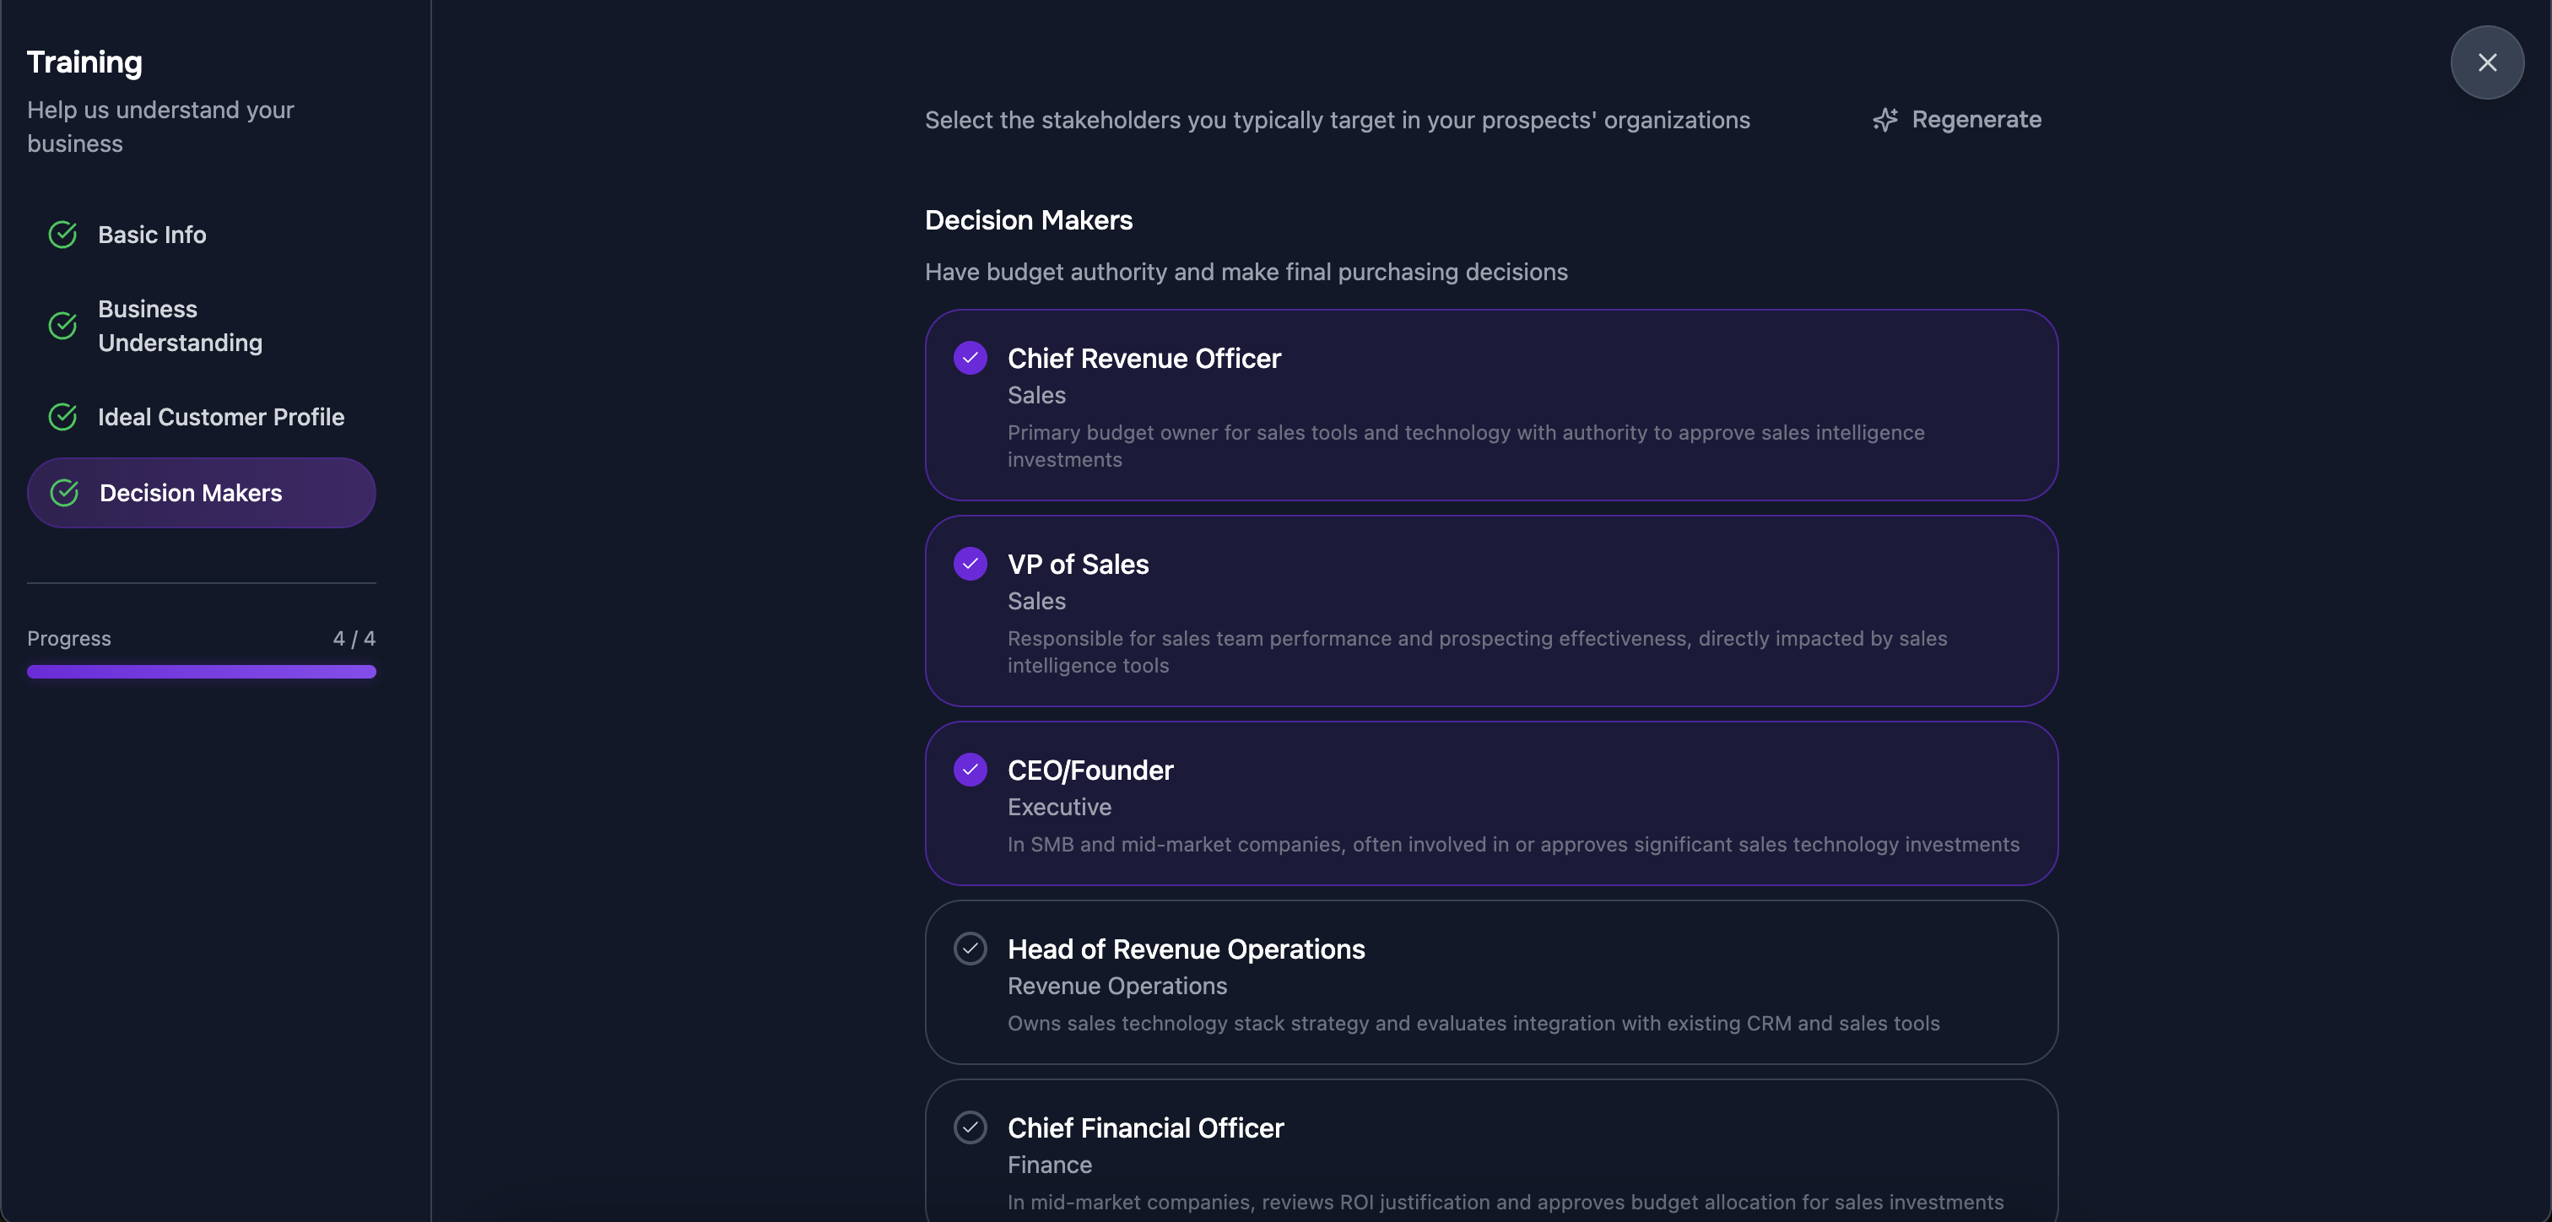The image size is (2552, 1222).
Task: Open the Ideal Customer Profile step
Action: 220,416
